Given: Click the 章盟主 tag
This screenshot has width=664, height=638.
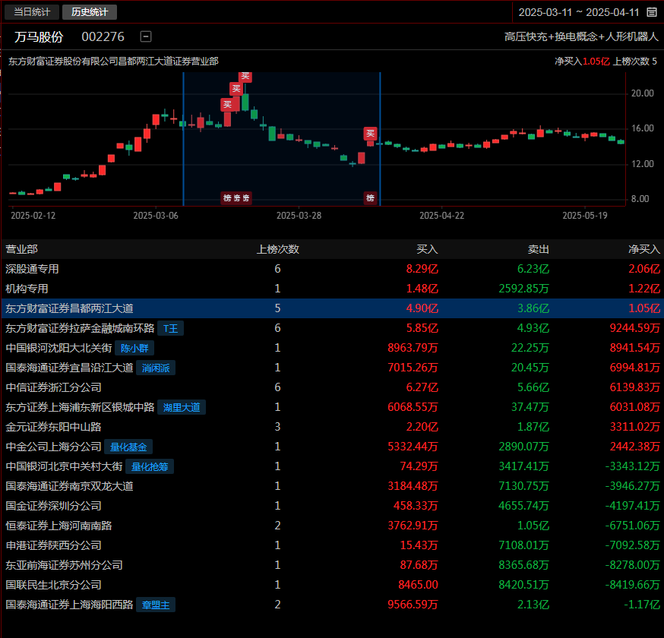Looking at the screenshot, I should tap(156, 605).
